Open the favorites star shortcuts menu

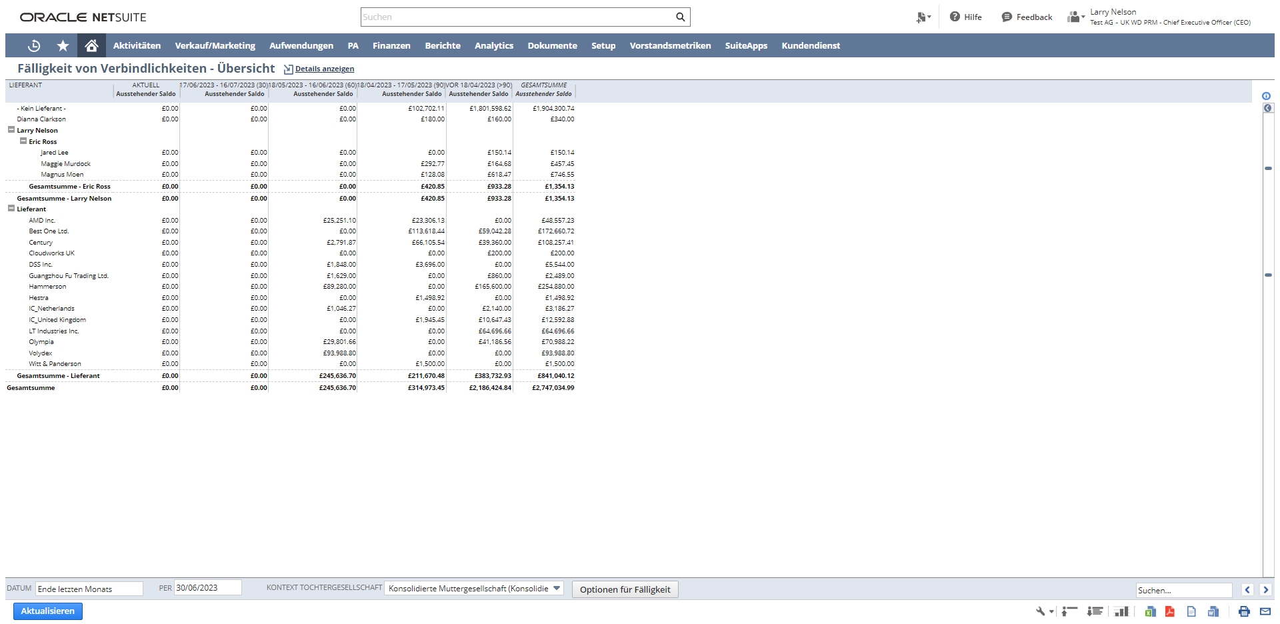click(x=63, y=45)
